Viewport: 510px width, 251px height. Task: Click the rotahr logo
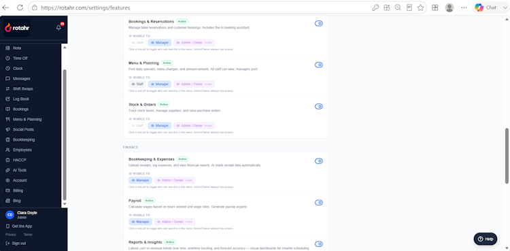click(x=17, y=28)
